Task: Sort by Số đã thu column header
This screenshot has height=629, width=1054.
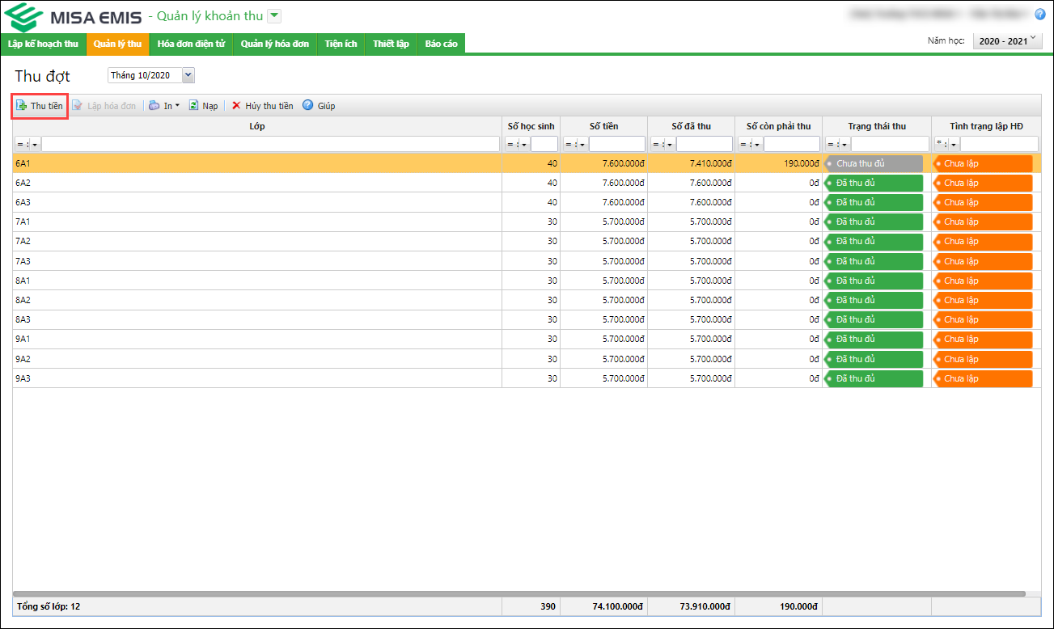Action: [691, 126]
